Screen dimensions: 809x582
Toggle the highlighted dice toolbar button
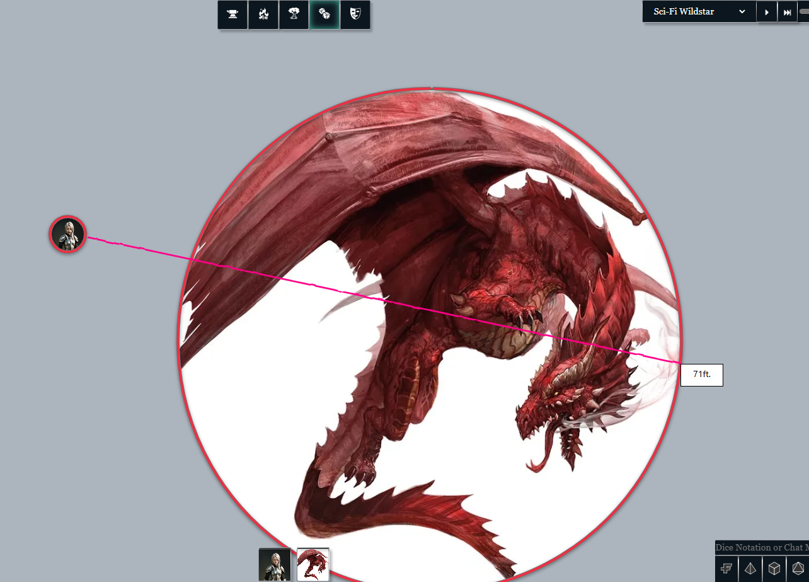click(x=324, y=15)
